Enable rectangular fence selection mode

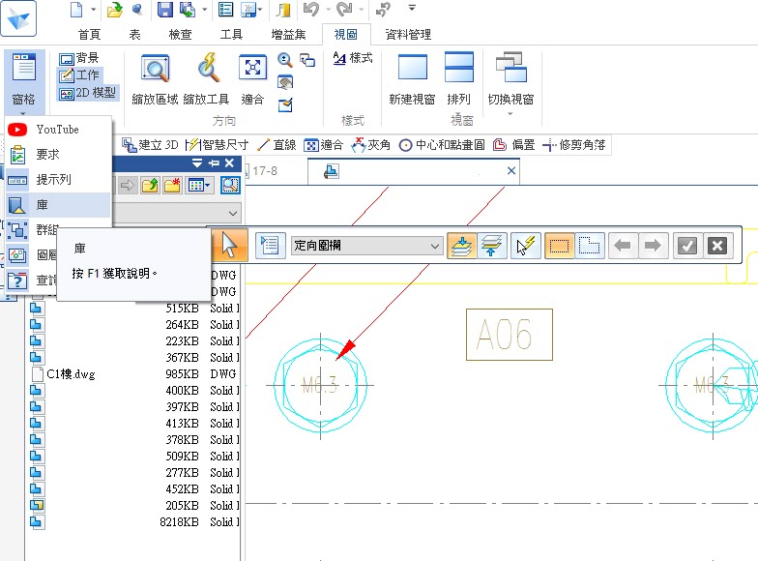pyautogui.click(x=559, y=246)
